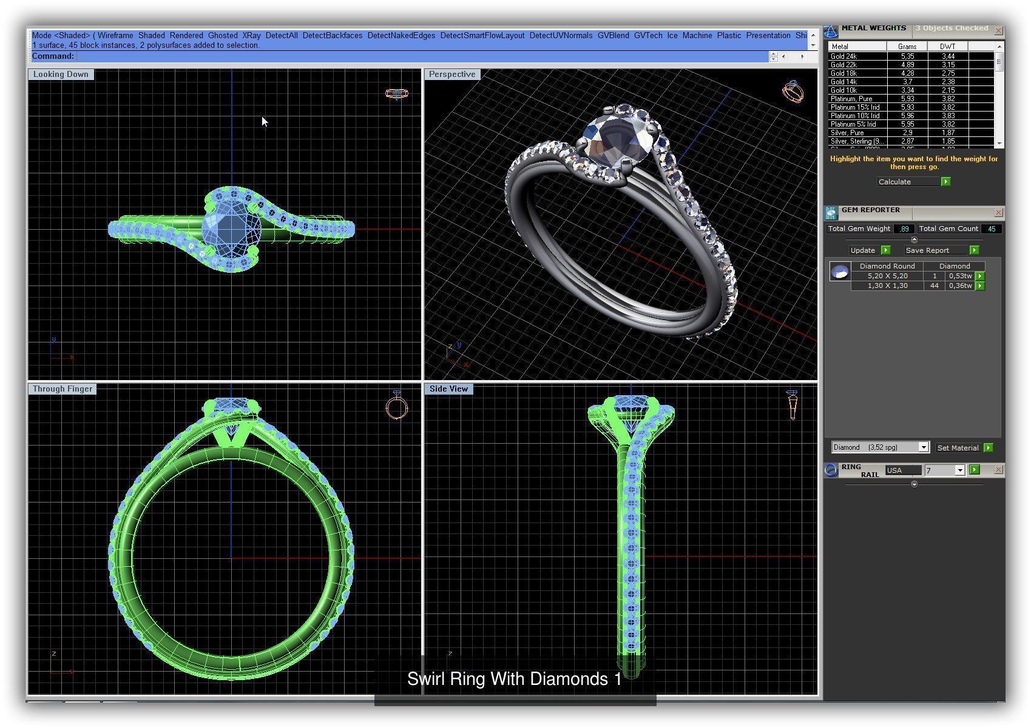The height and width of the screenshot is (728, 1031).
Task: Close the Gem Reporter panel
Action: point(998,213)
